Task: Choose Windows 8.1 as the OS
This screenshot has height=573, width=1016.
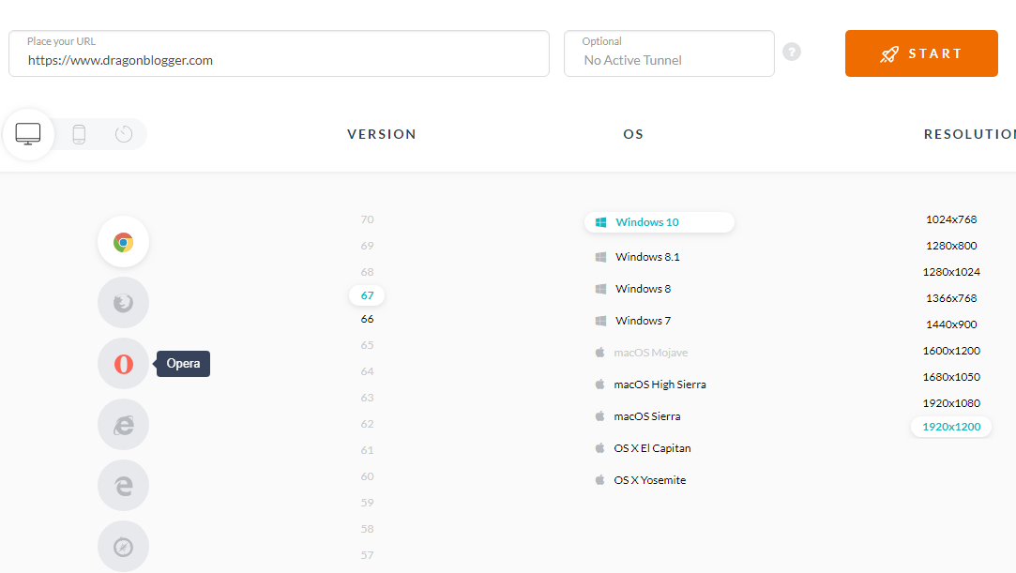Action: (647, 257)
